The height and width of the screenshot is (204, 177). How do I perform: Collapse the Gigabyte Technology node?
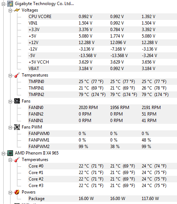(x=3, y=4)
